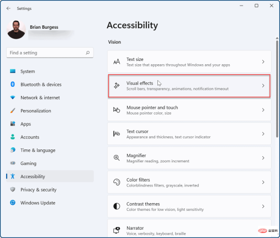Open Mouse pointer and touch title
The height and width of the screenshot is (238, 280).
click(x=152, y=107)
